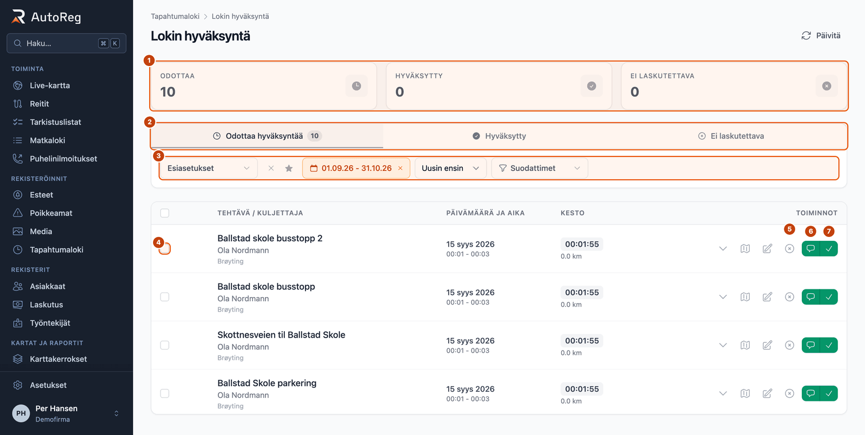Approve the Ballstad Skole parkering entry

(x=829, y=393)
